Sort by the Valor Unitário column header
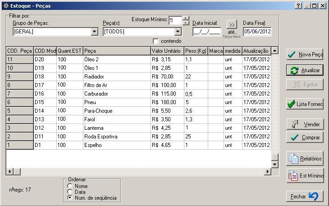 click(x=167, y=51)
